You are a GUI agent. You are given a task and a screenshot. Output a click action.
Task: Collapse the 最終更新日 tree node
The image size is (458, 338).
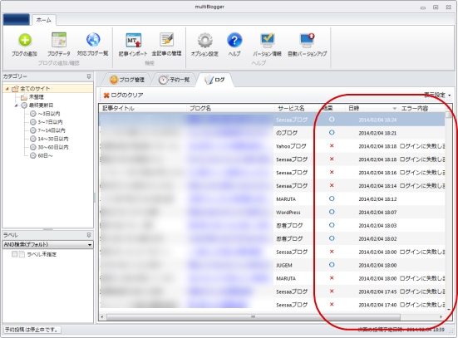tap(16, 105)
